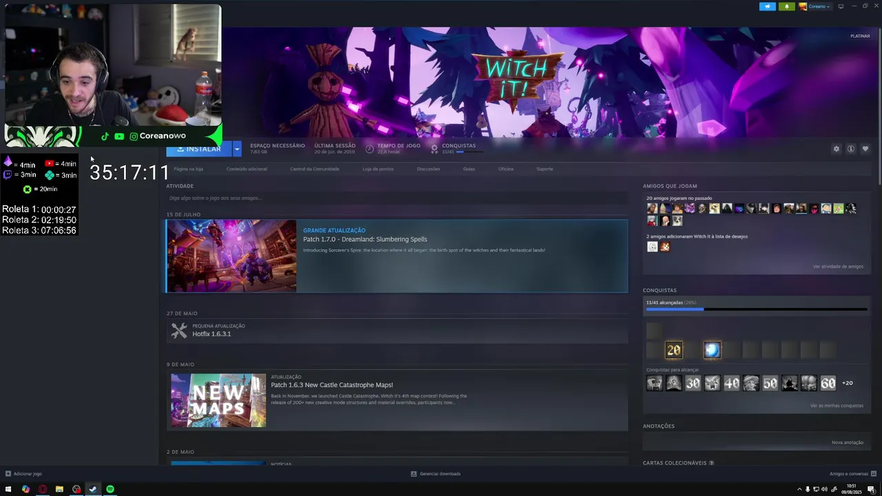Screen dimensions: 882x496
Task: Click the achievements progress bar 11/41
Action: click(x=757, y=309)
